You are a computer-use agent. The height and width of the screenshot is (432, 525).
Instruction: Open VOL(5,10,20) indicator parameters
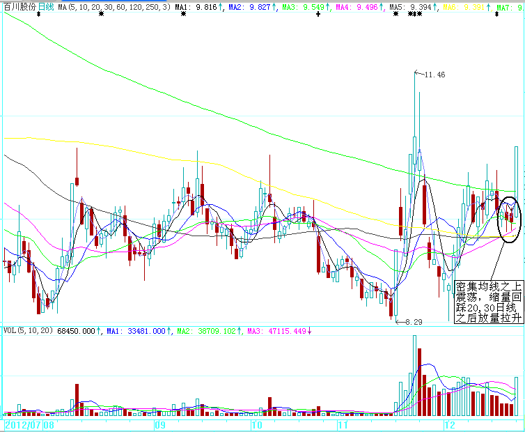pyautogui.click(x=28, y=331)
